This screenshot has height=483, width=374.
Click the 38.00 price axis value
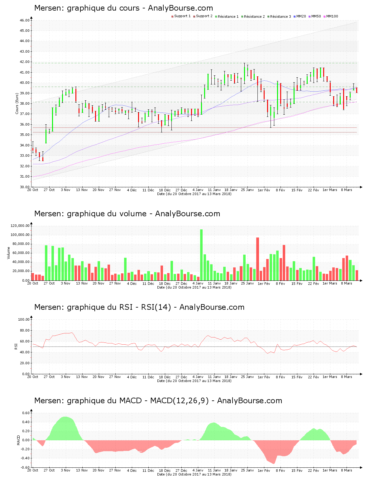25,104
